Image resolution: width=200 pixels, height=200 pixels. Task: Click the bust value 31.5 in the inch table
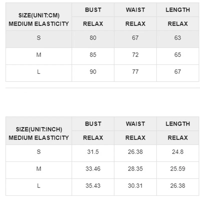coord(93,152)
